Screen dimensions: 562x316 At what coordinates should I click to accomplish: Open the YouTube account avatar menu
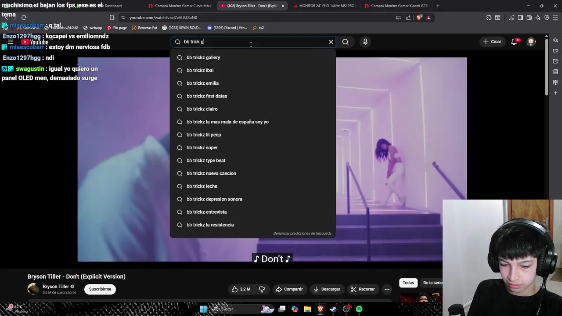pos(531,42)
